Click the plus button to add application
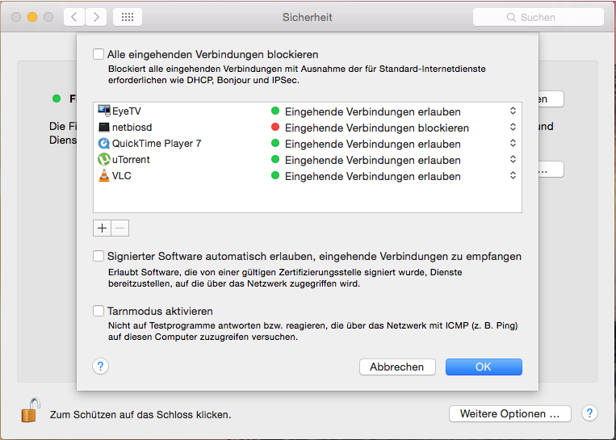This screenshot has width=616, height=440. click(x=102, y=228)
